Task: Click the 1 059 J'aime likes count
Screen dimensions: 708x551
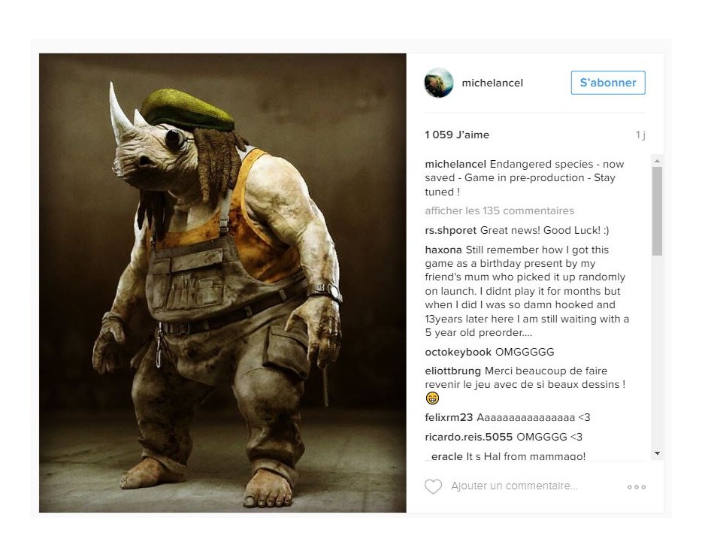Action: 457,135
